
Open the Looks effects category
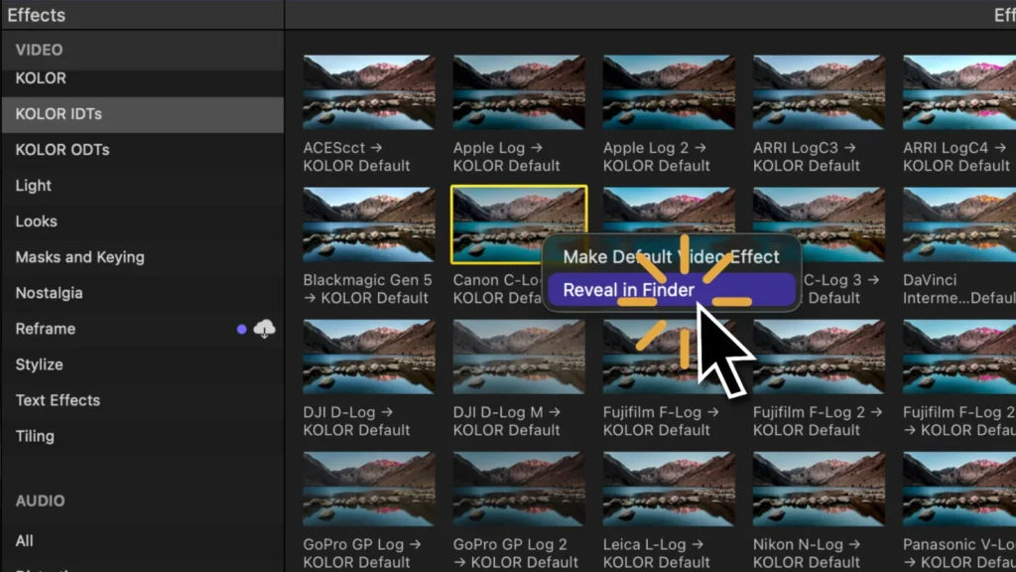coord(143,221)
